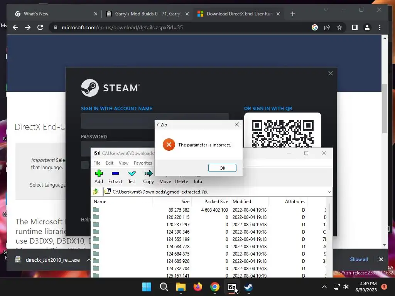Viewport: 395px width, 296px height.
Task: Click the Chrome address bar URL
Action: 122,27
